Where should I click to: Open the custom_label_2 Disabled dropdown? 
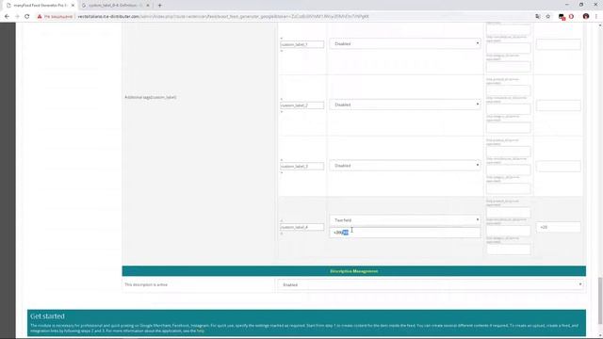[405, 105]
